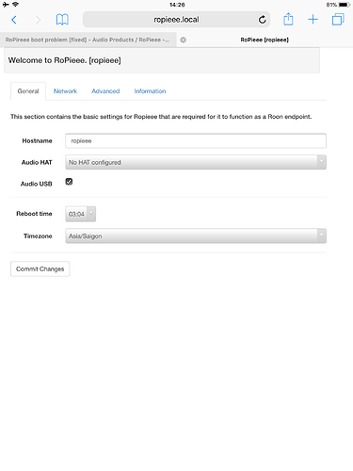Tap the address bar ropieee.local
This screenshot has width=353, height=471.
(176, 20)
